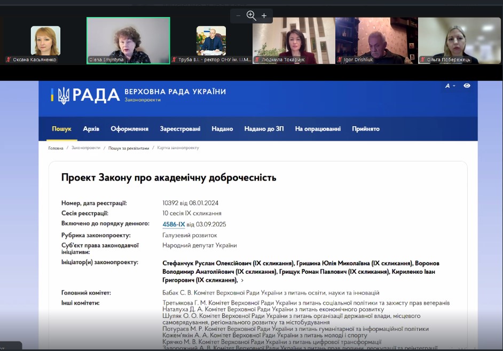Click the Rada trident logo
The image size is (503, 351).
(64, 95)
